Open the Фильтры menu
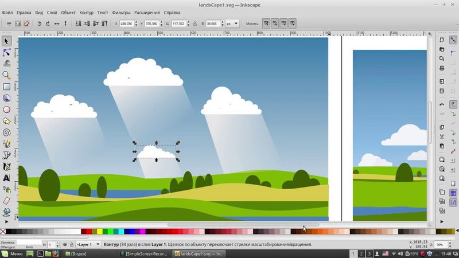The width and height of the screenshot is (459, 258). [x=121, y=13]
